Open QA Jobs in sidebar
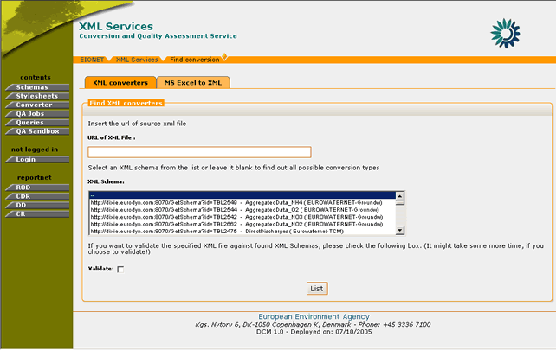 [x=37, y=113]
